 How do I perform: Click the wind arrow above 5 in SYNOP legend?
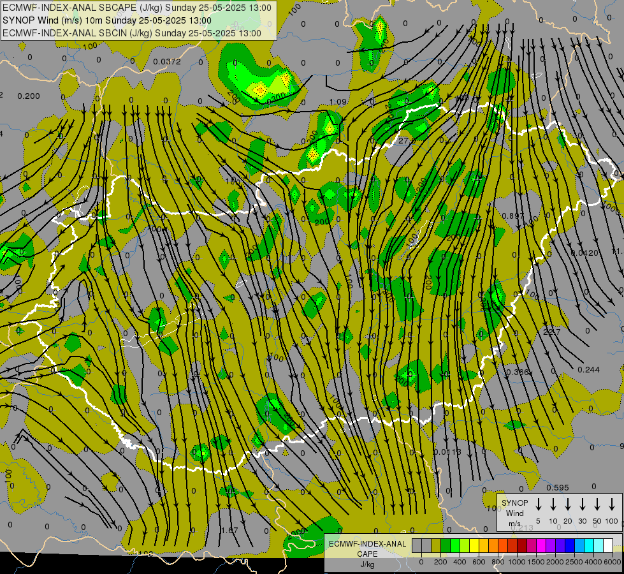click(538, 504)
